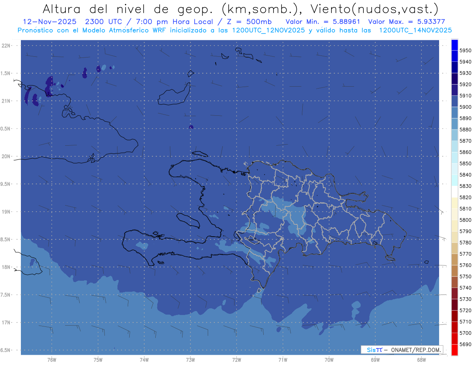This screenshot has height=365, width=473.
Task: Click the '5890' colorbar label
Action: 465,119
